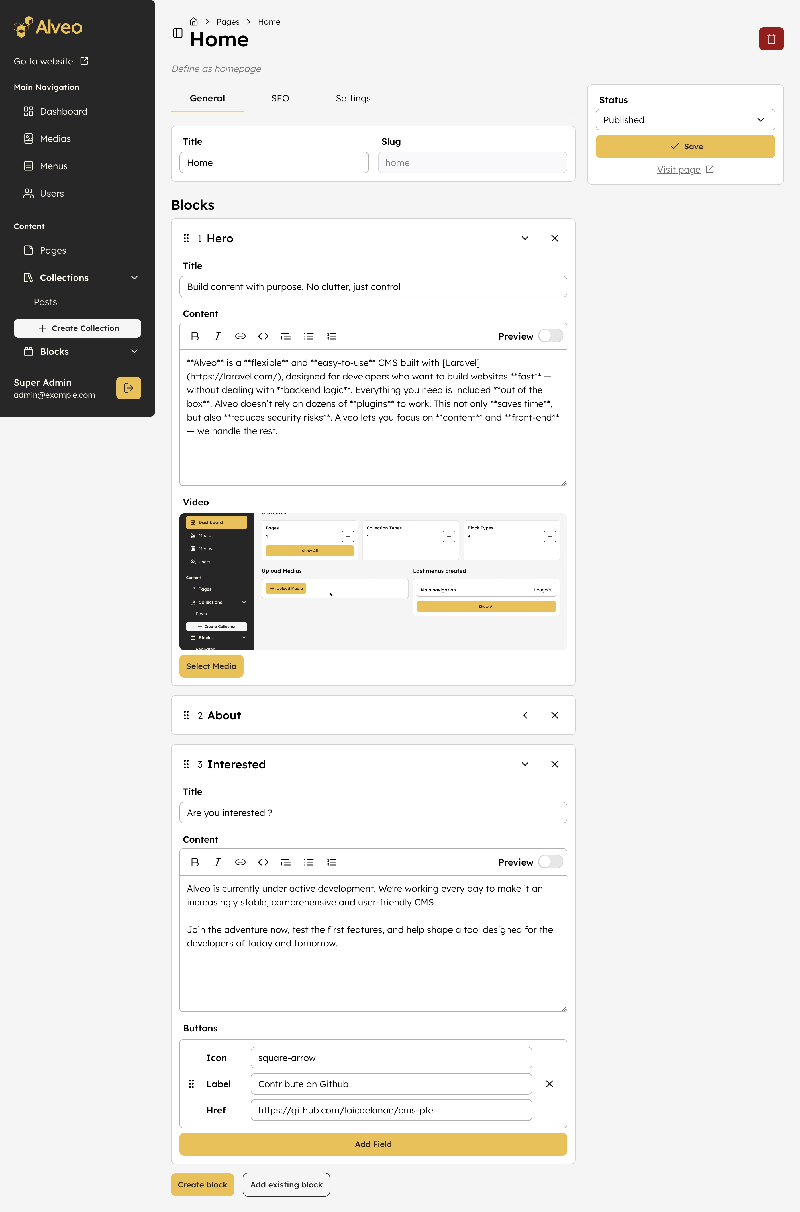The image size is (800, 1212).
Task: Focus the page Title field containing Home
Action: pos(274,163)
